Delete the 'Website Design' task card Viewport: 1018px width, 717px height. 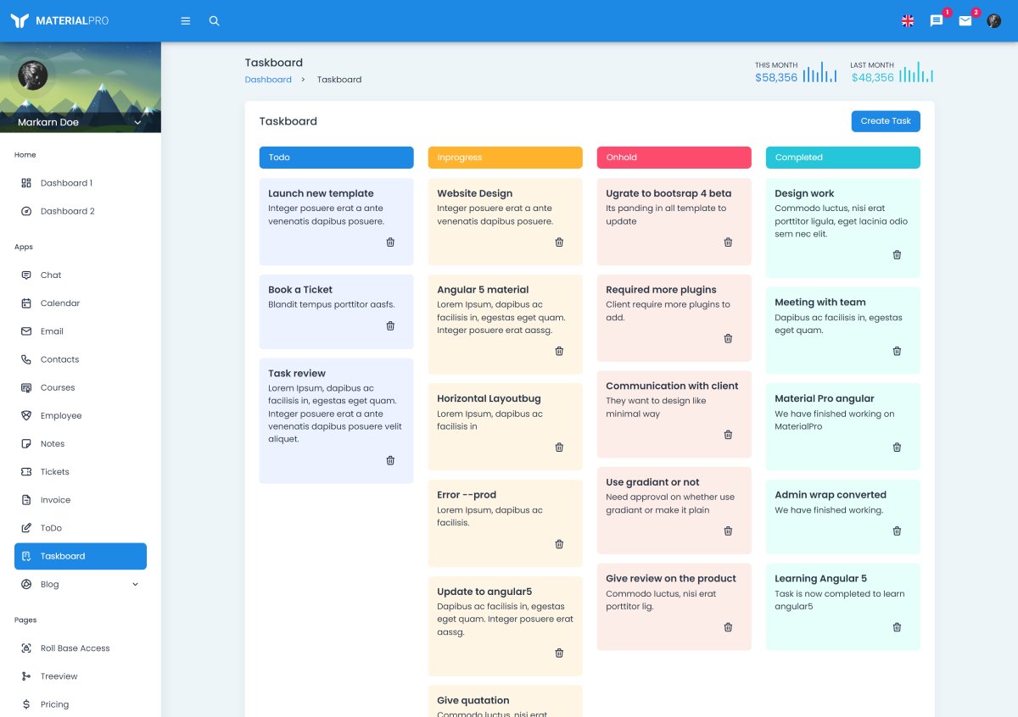pos(559,242)
